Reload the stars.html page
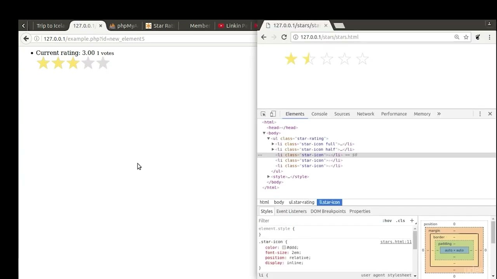This screenshot has width=497, height=279. point(284,37)
